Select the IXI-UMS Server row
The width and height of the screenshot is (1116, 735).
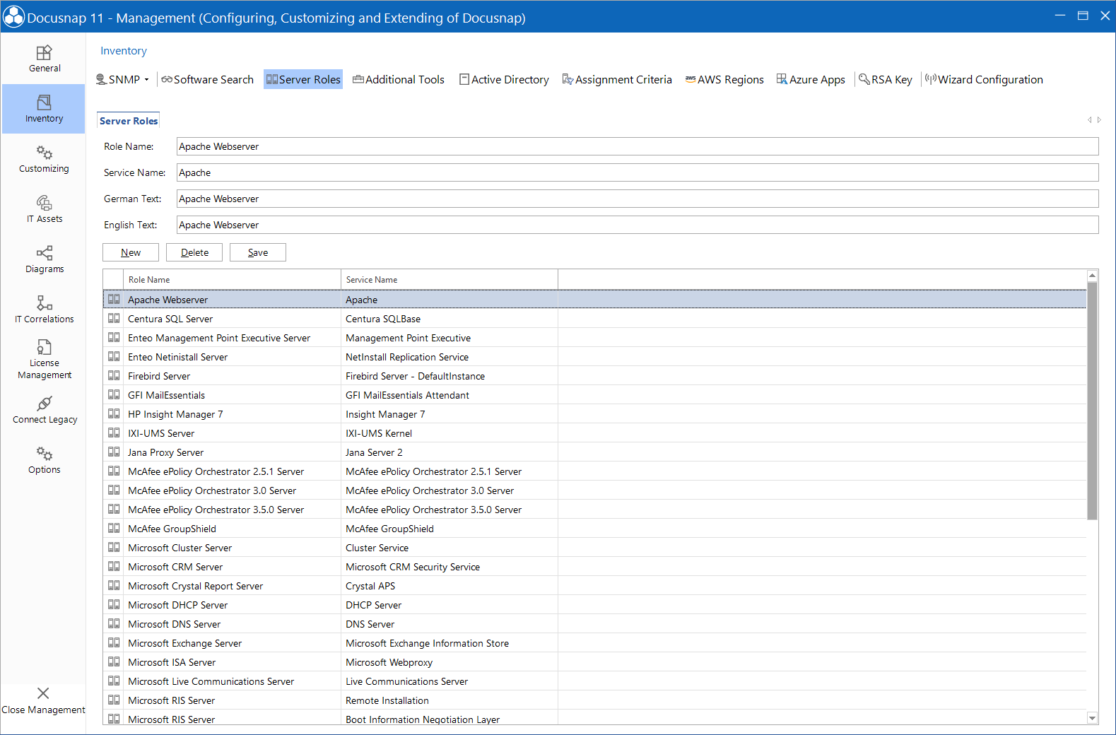pos(594,433)
